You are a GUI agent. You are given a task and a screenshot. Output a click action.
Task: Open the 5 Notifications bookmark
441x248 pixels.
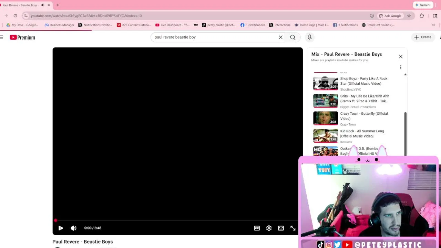point(346,25)
